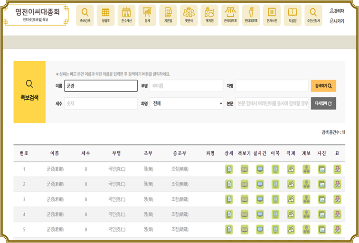Open the 항렬표 grid icon
Viewport: 359px width, 243px height.
click(x=105, y=15)
